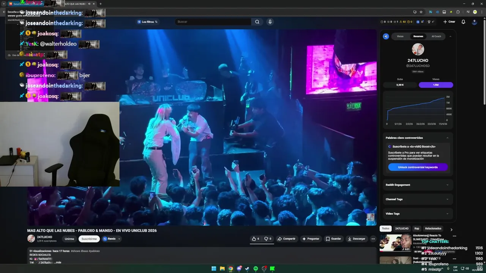Click the Chrome profile avatar

[475, 12]
